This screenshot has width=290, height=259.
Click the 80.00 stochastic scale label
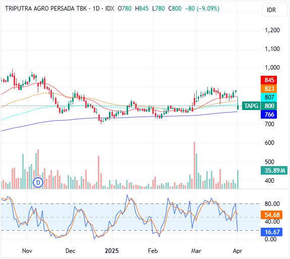(272, 204)
